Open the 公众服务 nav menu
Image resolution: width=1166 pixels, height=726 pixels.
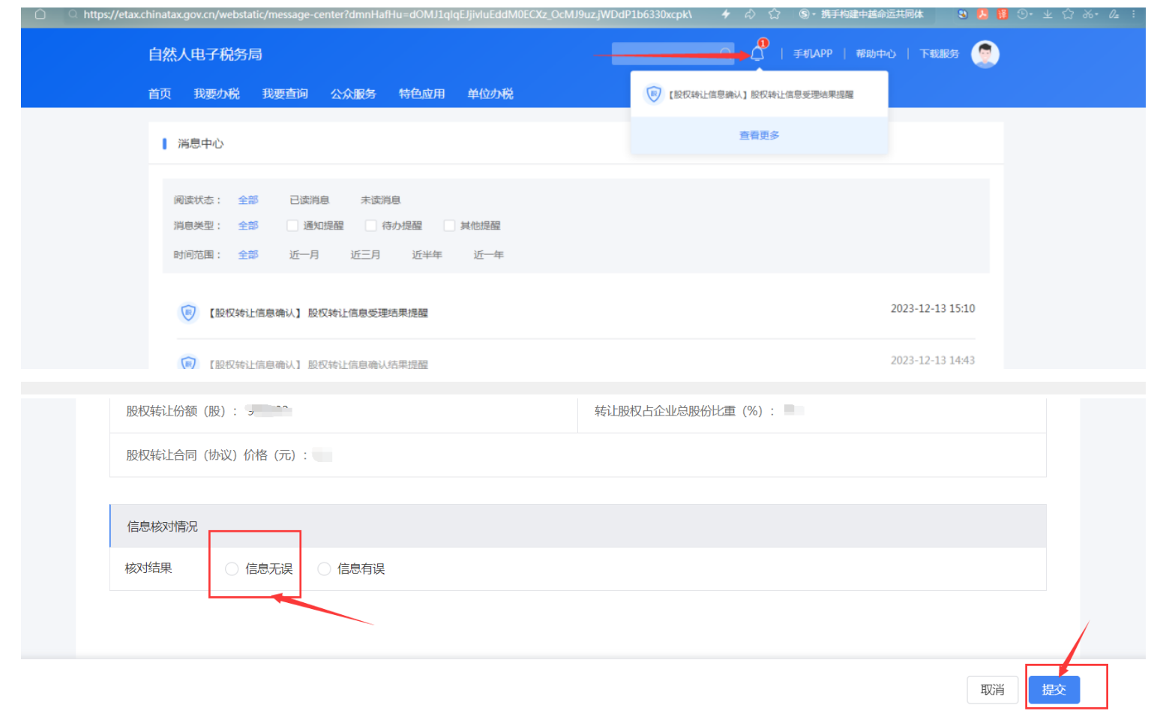[353, 94]
